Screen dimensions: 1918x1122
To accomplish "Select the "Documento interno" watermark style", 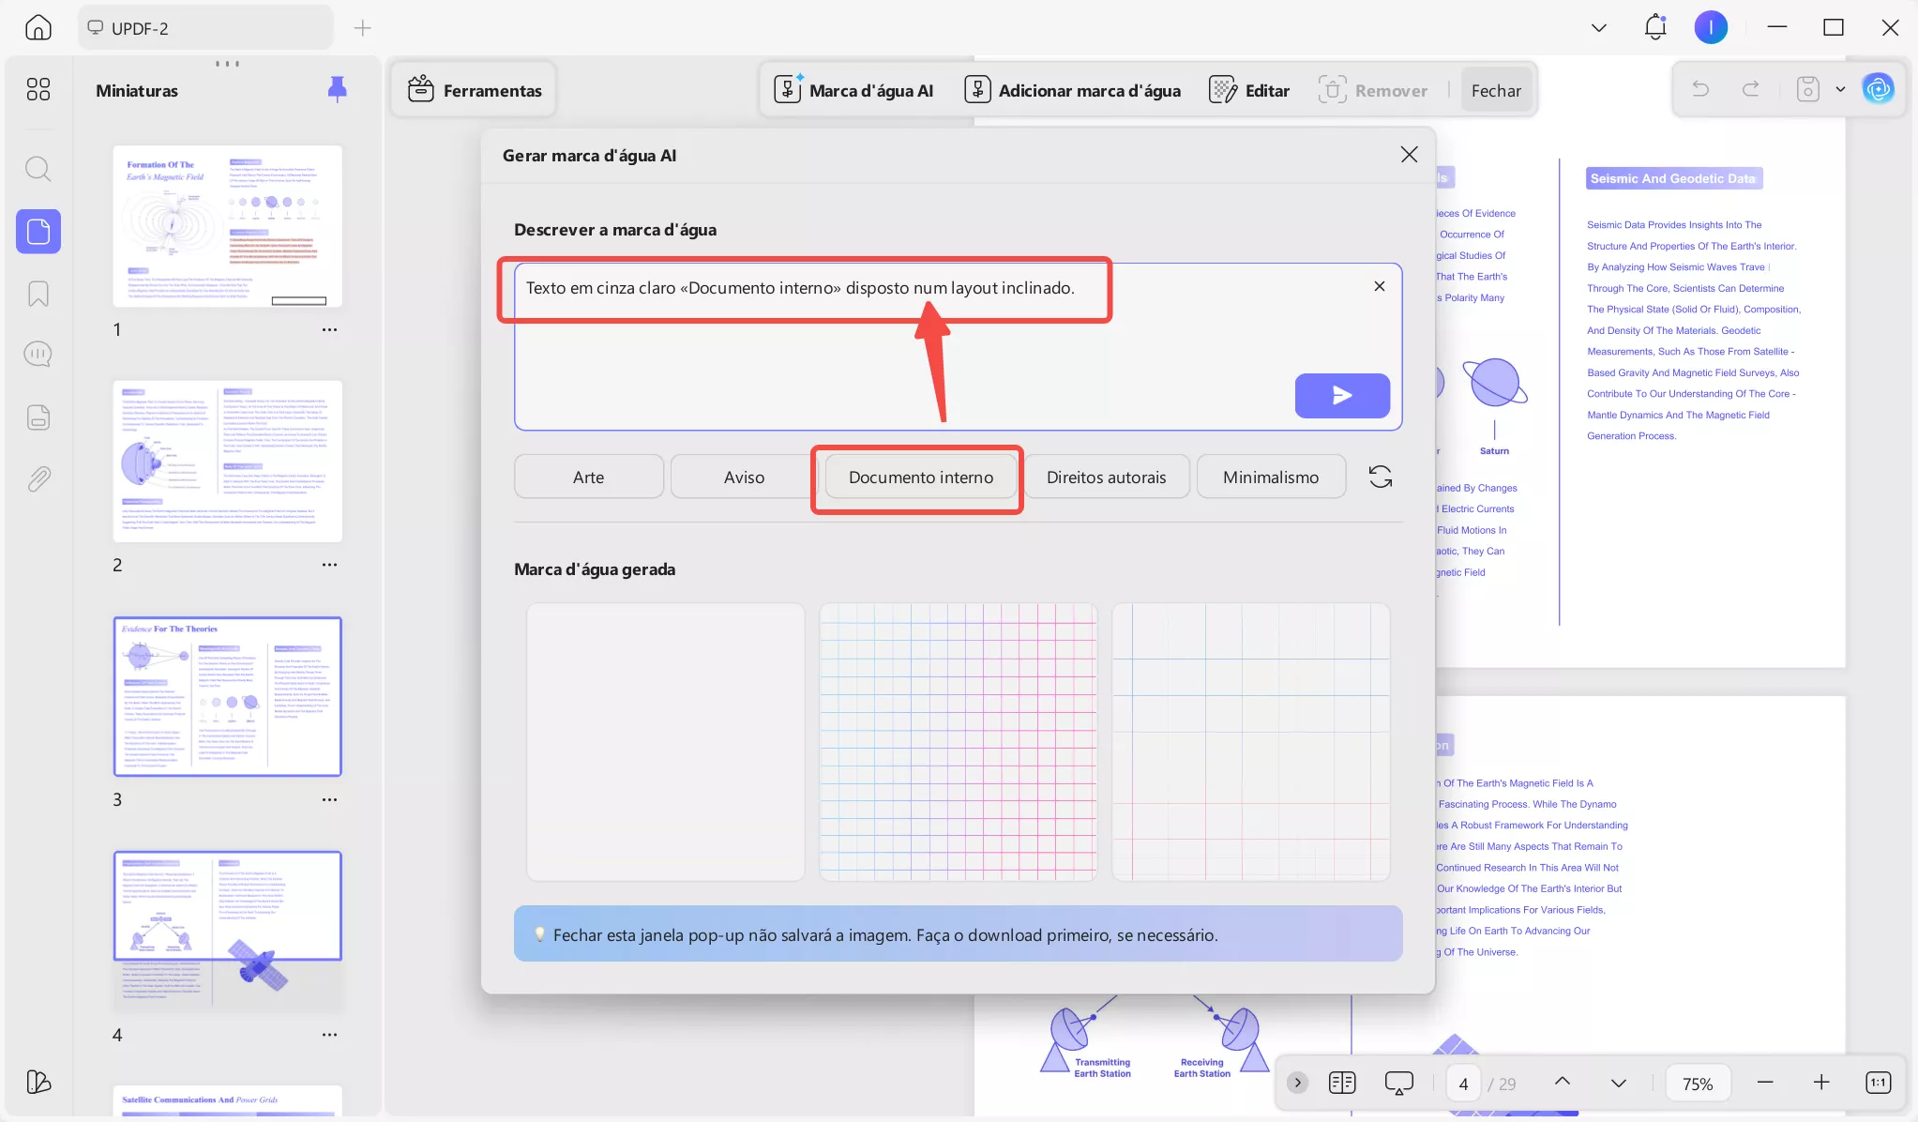I will click(917, 478).
